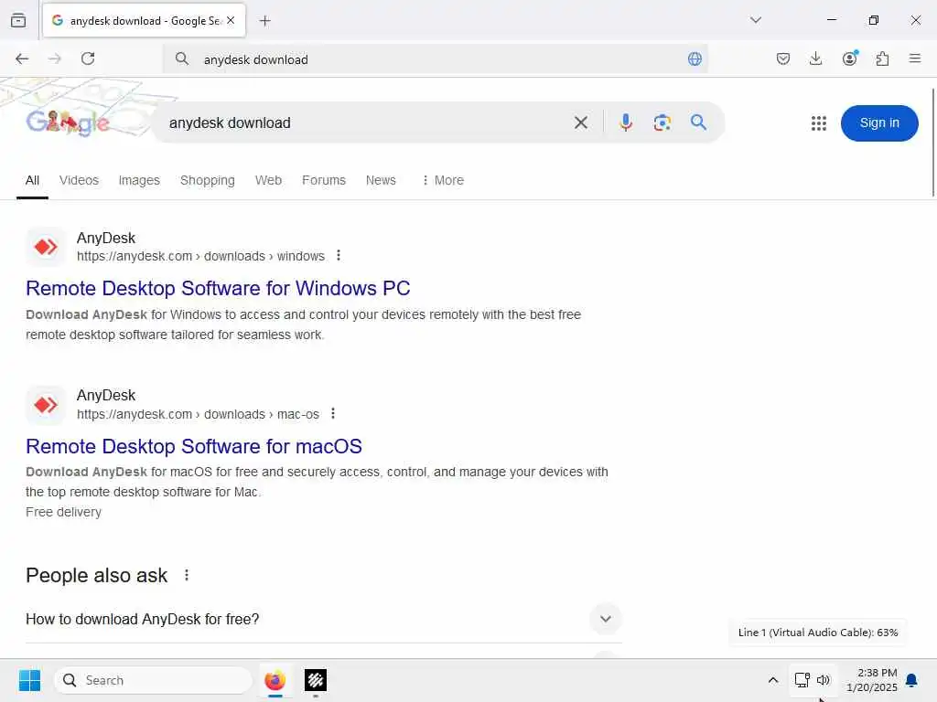The width and height of the screenshot is (937, 702).
Task: Start voice search with microphone
Action: [626, 122]
